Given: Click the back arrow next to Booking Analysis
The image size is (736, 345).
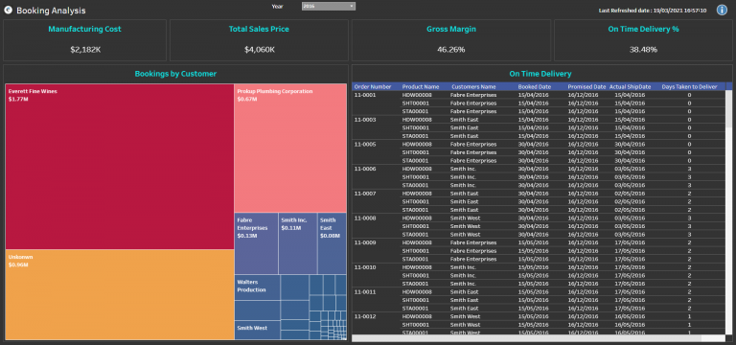Looking at the screenshot, I should click(8, 10).
